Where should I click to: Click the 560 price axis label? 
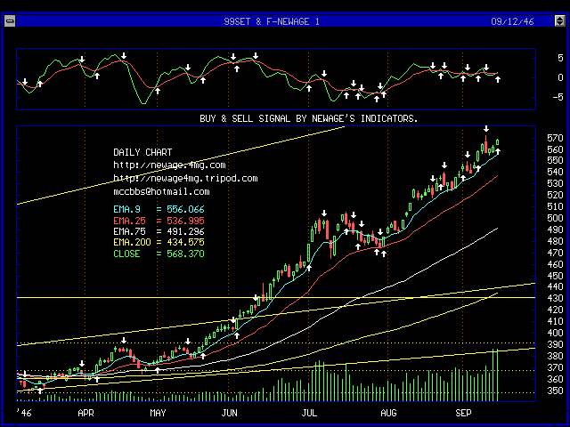[555, 150]
